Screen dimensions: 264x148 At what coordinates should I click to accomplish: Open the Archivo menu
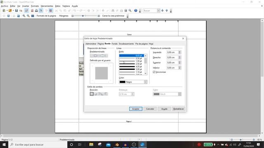pyautogui.click(x=5, y=6)
